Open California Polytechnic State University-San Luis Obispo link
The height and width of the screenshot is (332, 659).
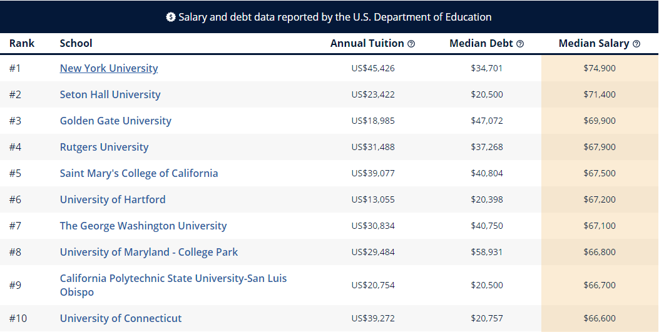tap(173, 285)
